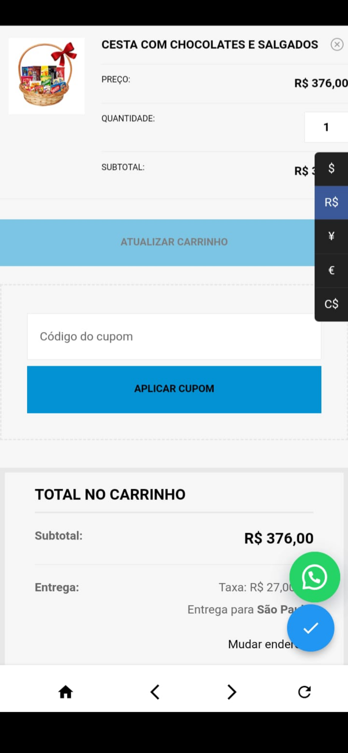The height and width of the screenshot is (753, 348).
Task: Reload the page with refresh icon
Action: [x=304, y=692]
